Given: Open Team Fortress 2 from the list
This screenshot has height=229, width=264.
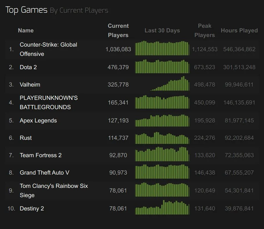Looking at the screenshot, I should (x=41, y=155).
